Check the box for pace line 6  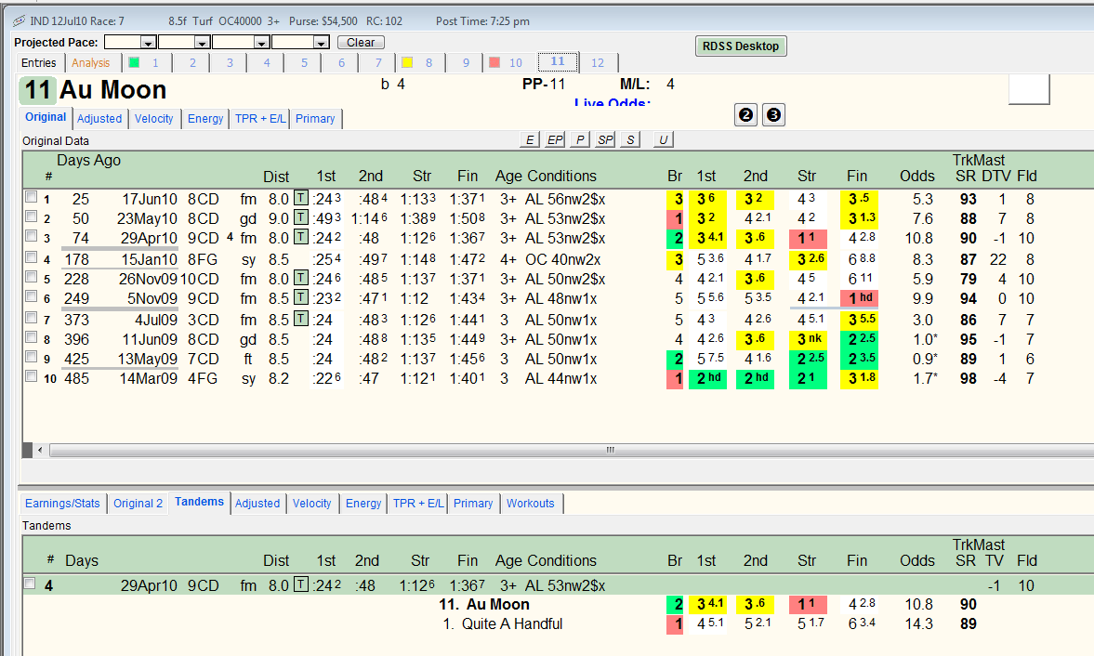point(31,296)
